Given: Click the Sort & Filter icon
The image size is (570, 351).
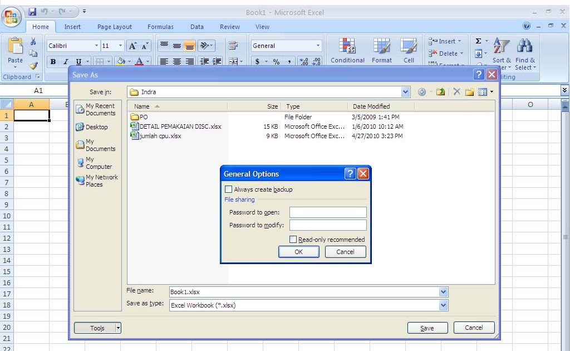Looking at the screenshot, I should [502, 46].
